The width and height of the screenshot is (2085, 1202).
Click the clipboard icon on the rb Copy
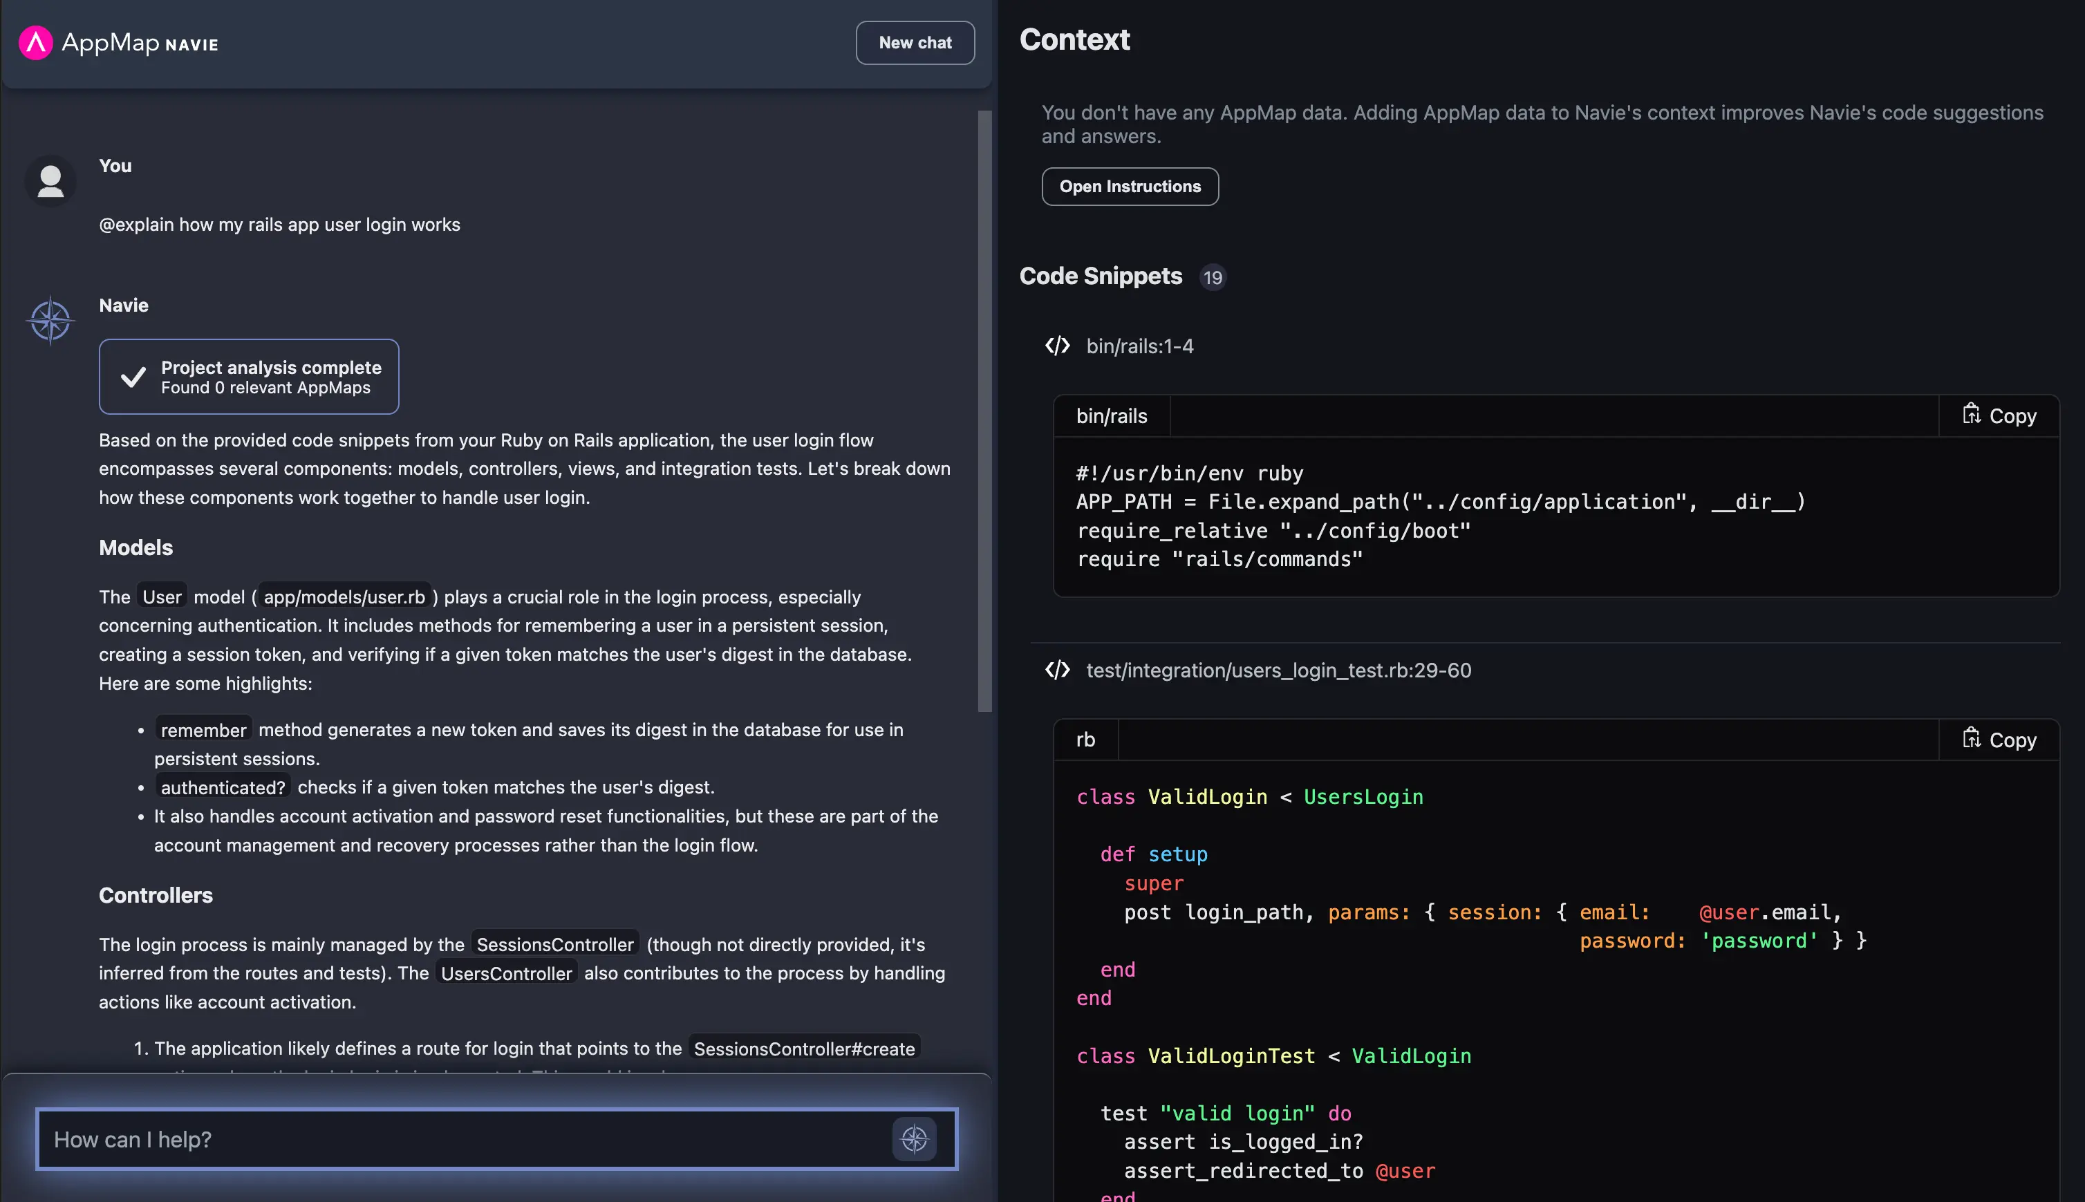[x=1971, y=738]
